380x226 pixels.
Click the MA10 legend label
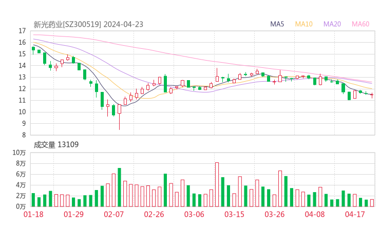303,24
